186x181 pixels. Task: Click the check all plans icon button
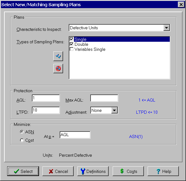pyautogui.click(x=58, y=56)
